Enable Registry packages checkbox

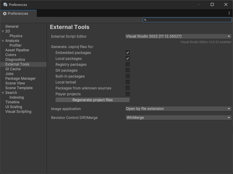pos(128,64)
